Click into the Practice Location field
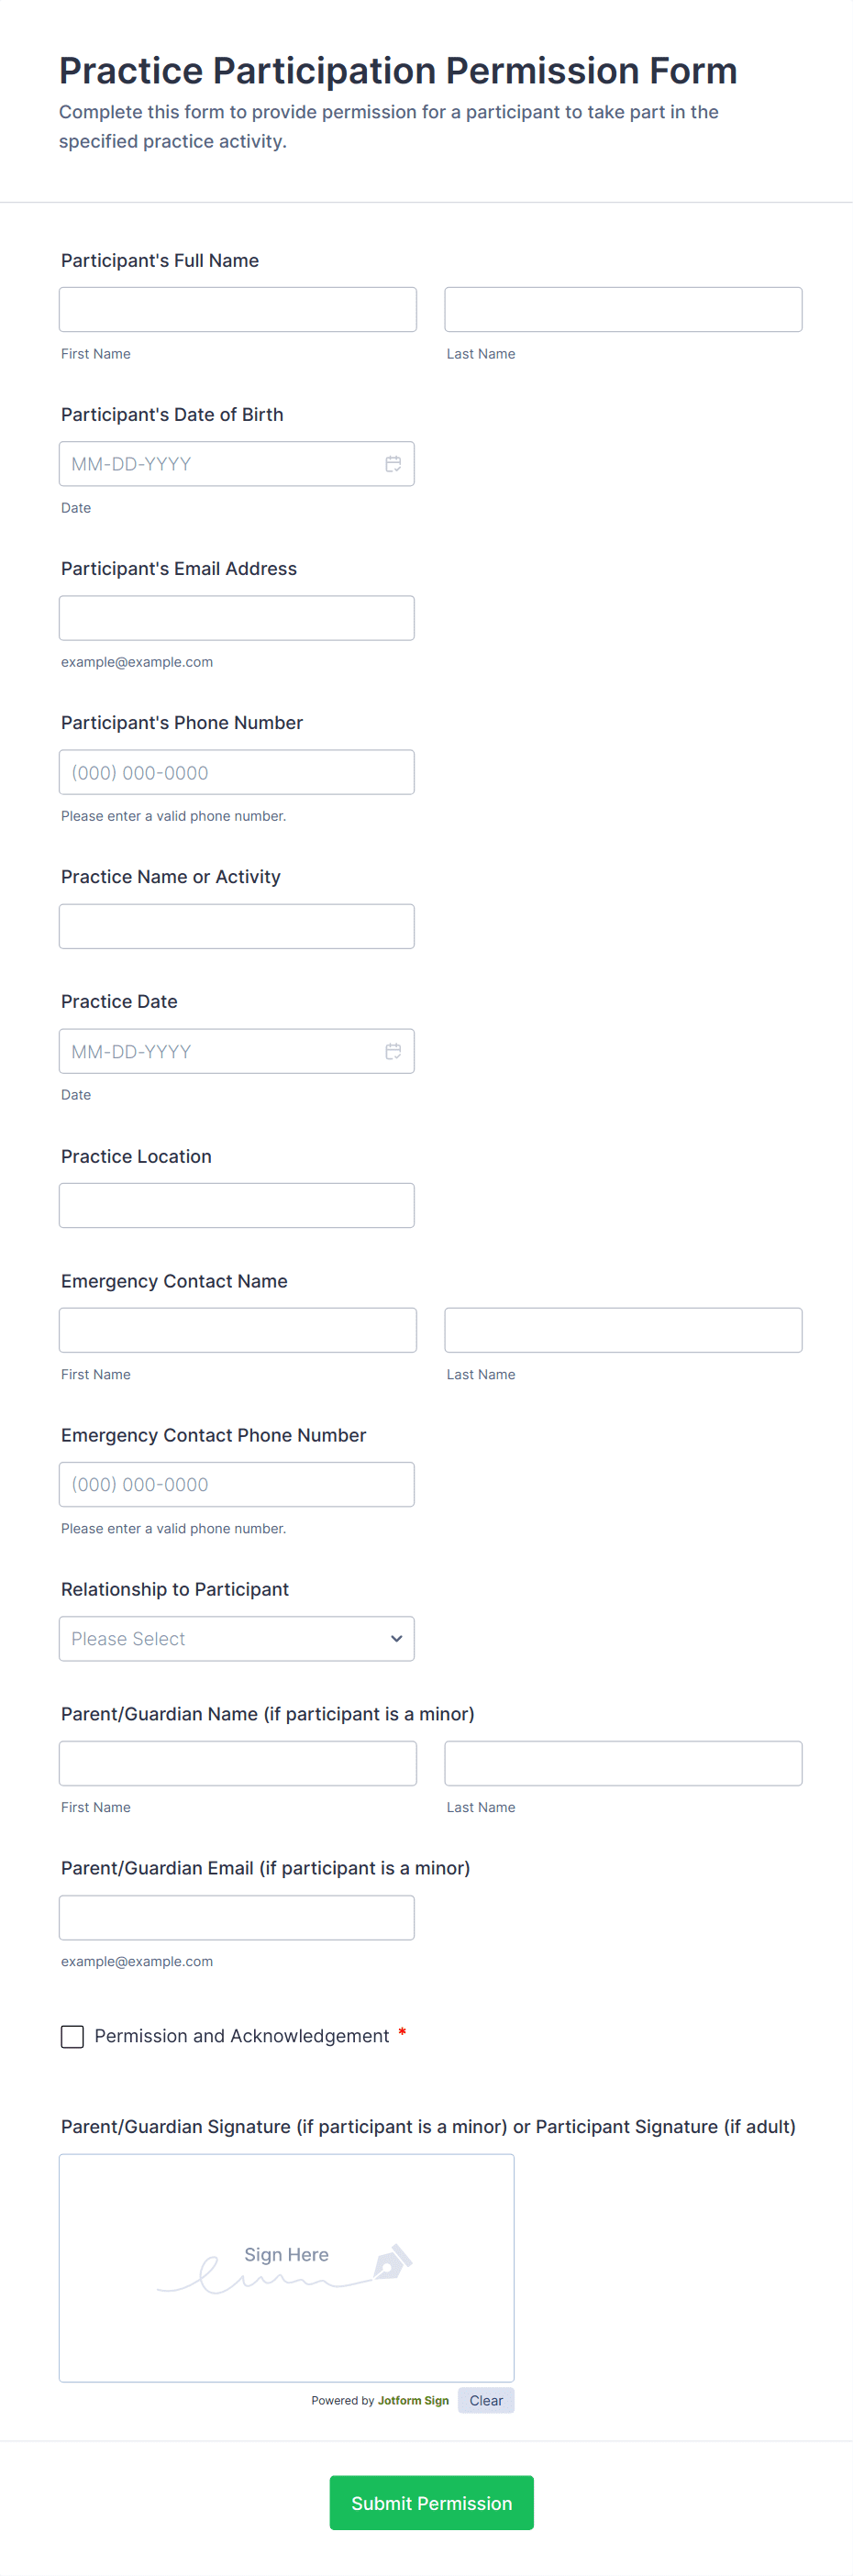Image resolution: width=853 pixels, height=2576 pixels. (x=236, y=1205)
